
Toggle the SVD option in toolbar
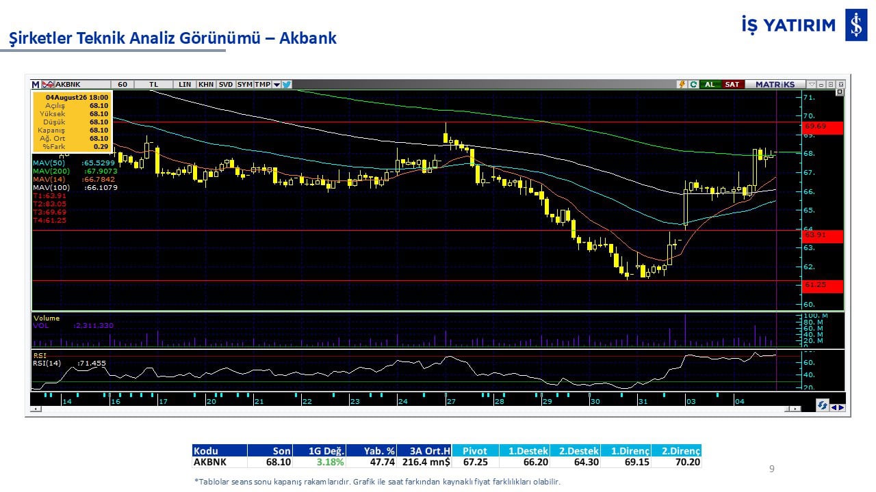tap(226, 84)
